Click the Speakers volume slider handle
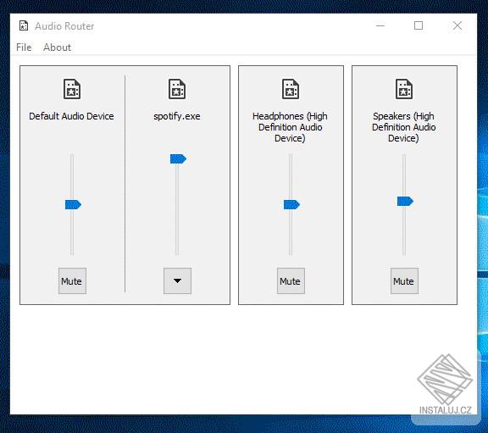Image resolution: width=488 pixels, height=433 pixels. 405,202
